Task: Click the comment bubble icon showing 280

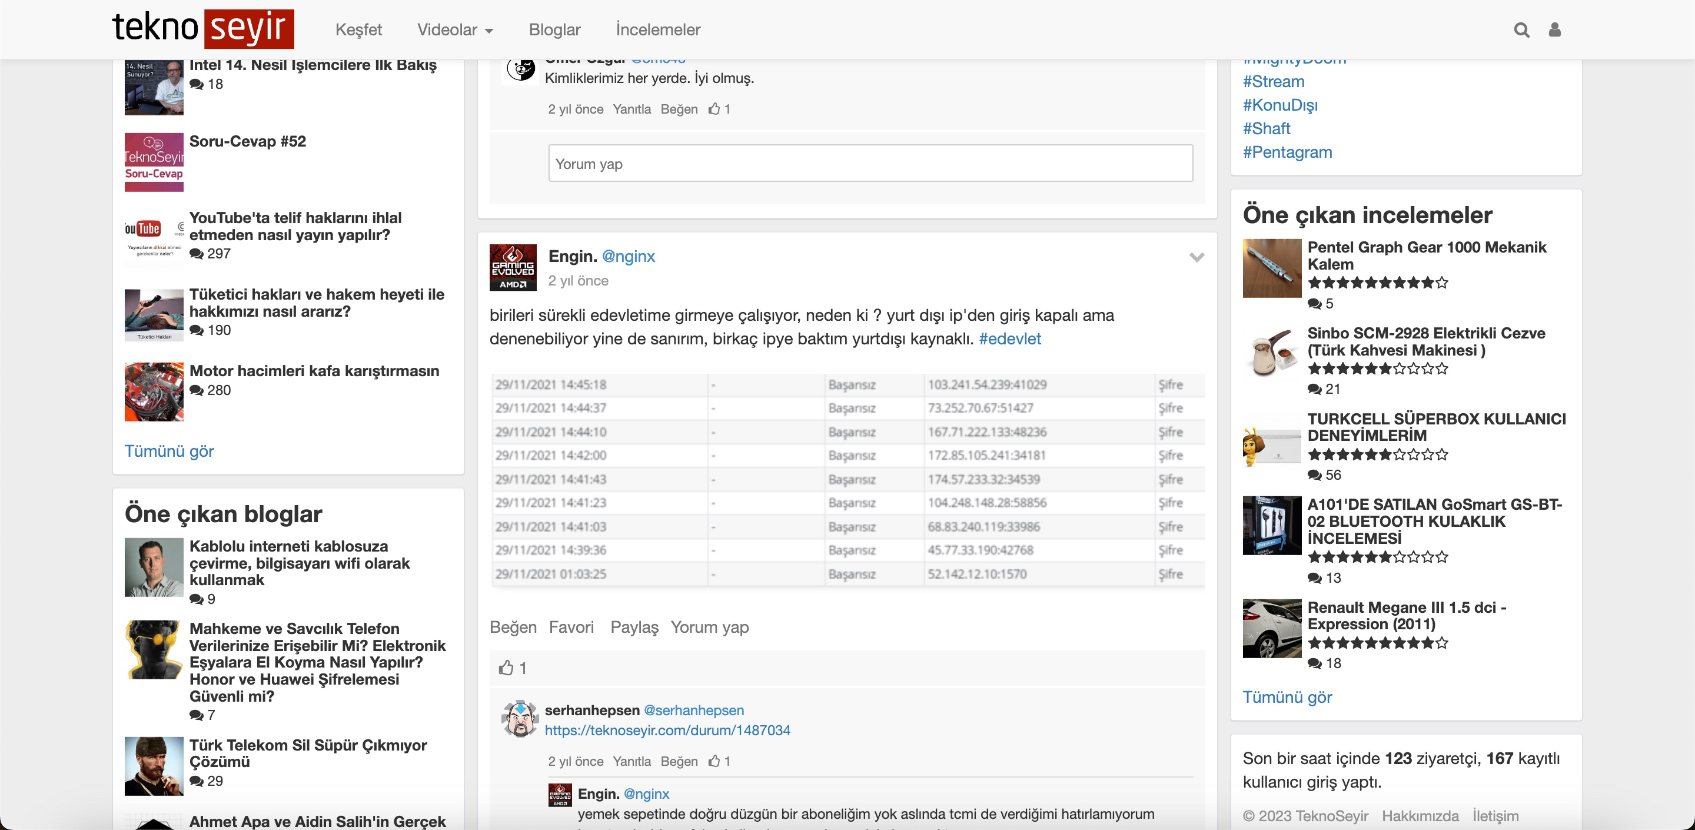Action: coord(196,390)
